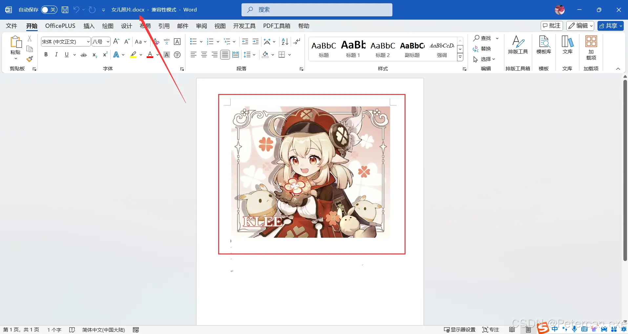This screenshot has height=334, width=628.
Task: Click Display Settings (显示器设置) in status bar
Action: tap(460, 330)
